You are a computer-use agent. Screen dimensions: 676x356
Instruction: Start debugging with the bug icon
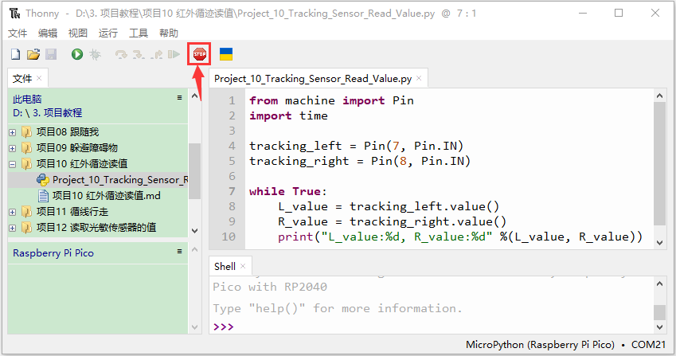pos(95,54)
